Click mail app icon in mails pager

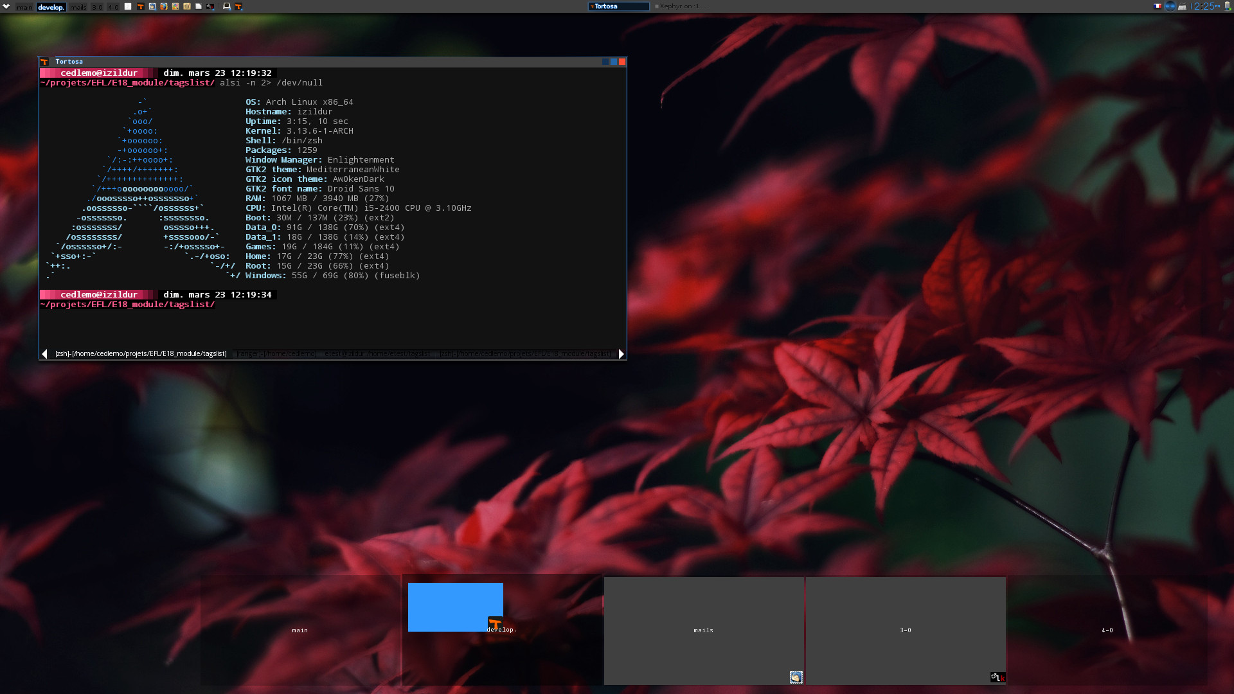(x=796, y=677)
